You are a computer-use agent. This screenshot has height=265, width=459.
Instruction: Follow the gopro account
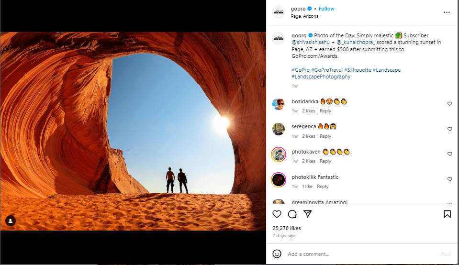326,9
